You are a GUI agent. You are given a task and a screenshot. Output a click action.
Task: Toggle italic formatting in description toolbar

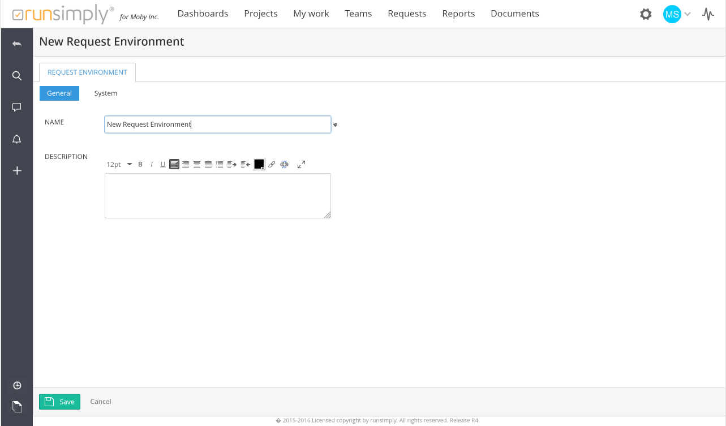[x=152, y=165]
